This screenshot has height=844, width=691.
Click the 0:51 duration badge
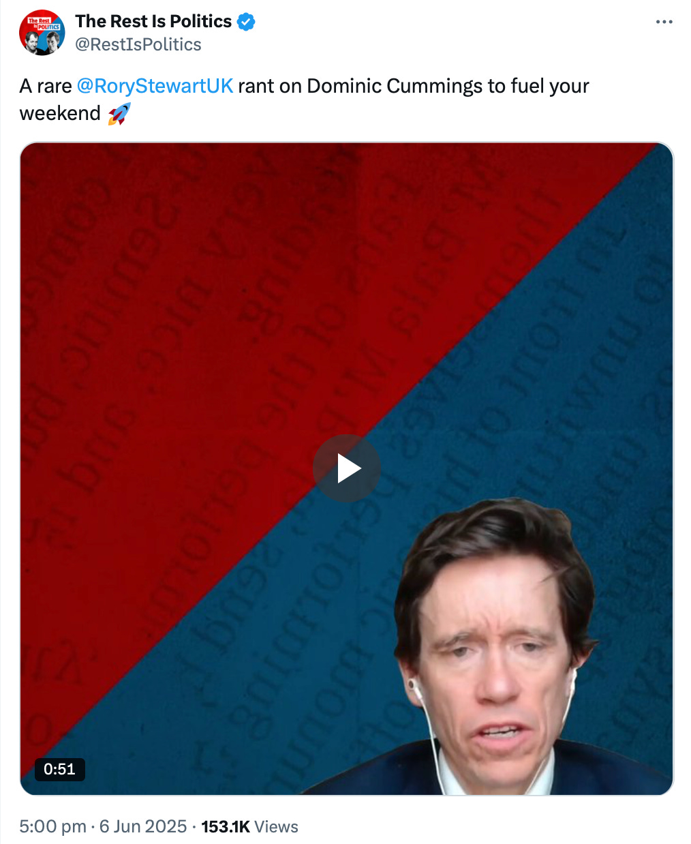coord(60,769)
